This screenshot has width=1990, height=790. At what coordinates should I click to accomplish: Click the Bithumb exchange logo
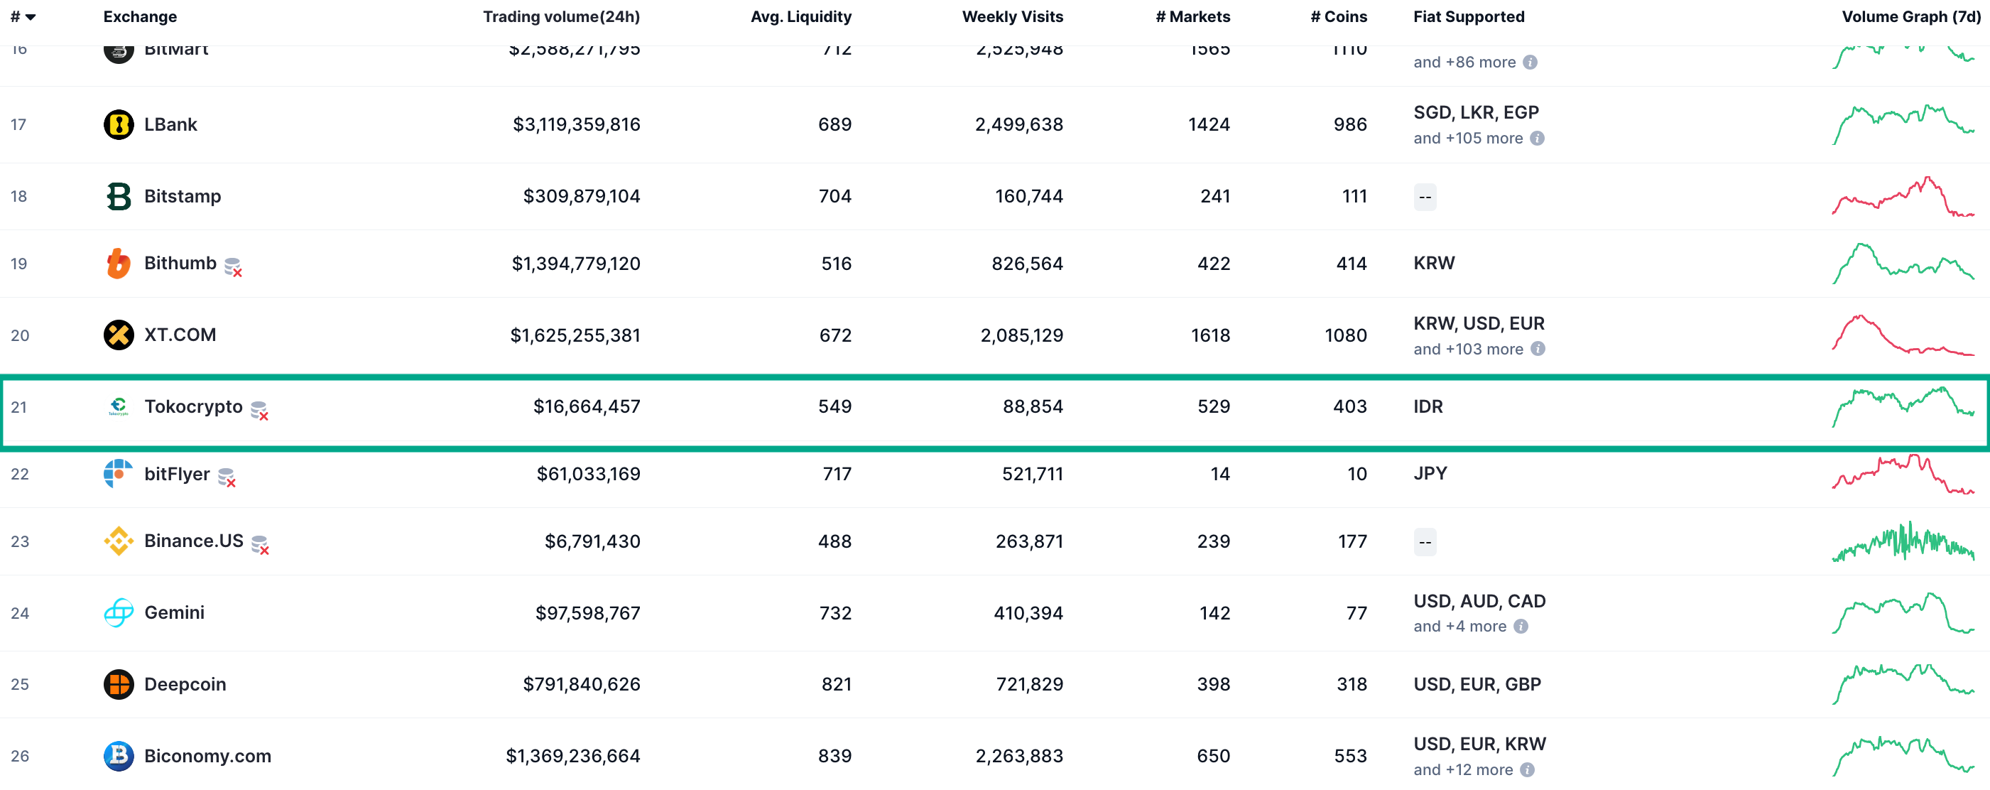click(118, 264)
